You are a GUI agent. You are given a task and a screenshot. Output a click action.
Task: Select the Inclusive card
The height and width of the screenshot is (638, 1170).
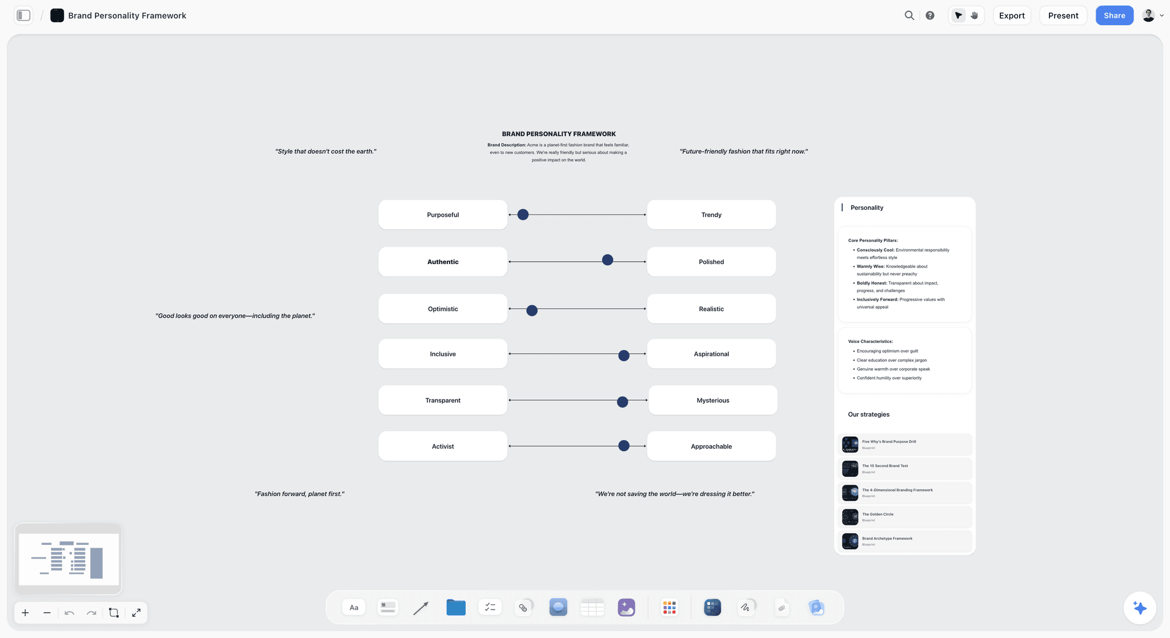click(443, 354)
